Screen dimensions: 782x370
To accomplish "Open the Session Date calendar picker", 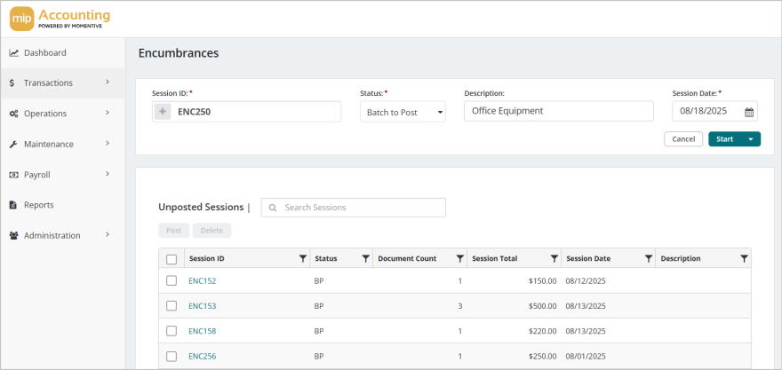I will click(748, 112).
